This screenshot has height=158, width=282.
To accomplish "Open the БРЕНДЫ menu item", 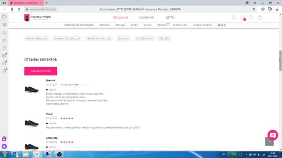I will pyautogui.click(x=120, y=25).
